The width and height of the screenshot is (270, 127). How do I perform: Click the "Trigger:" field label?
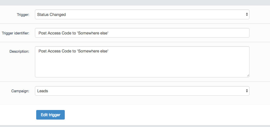23,15
